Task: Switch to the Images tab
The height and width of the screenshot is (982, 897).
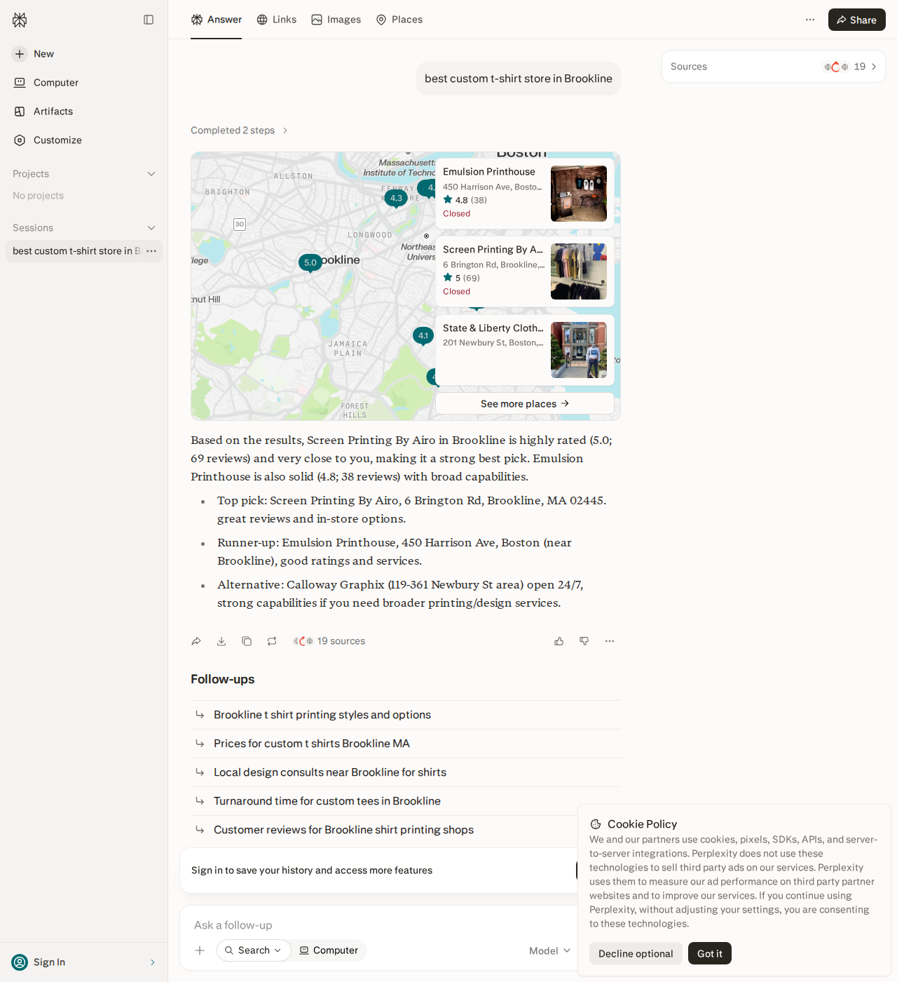Action: coord(336,20)
